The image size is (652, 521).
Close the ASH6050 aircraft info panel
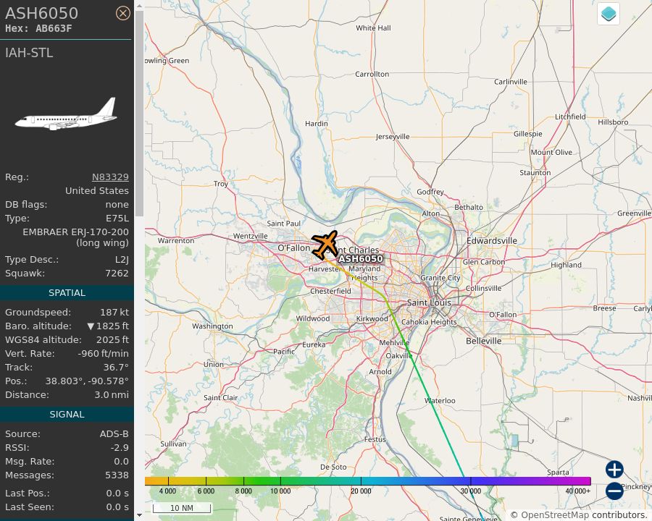click(122, 13)
